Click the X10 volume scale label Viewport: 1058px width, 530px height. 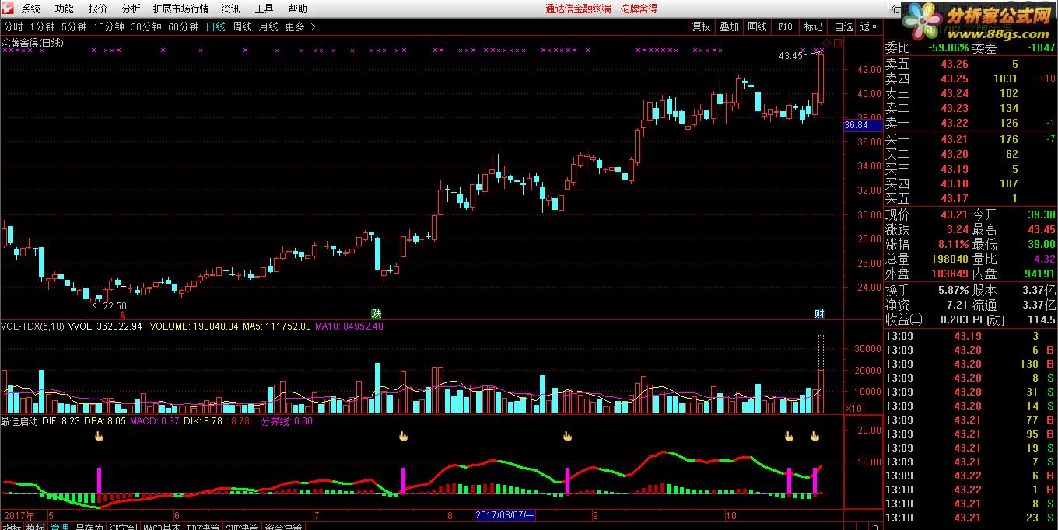[x=853, y=408]
